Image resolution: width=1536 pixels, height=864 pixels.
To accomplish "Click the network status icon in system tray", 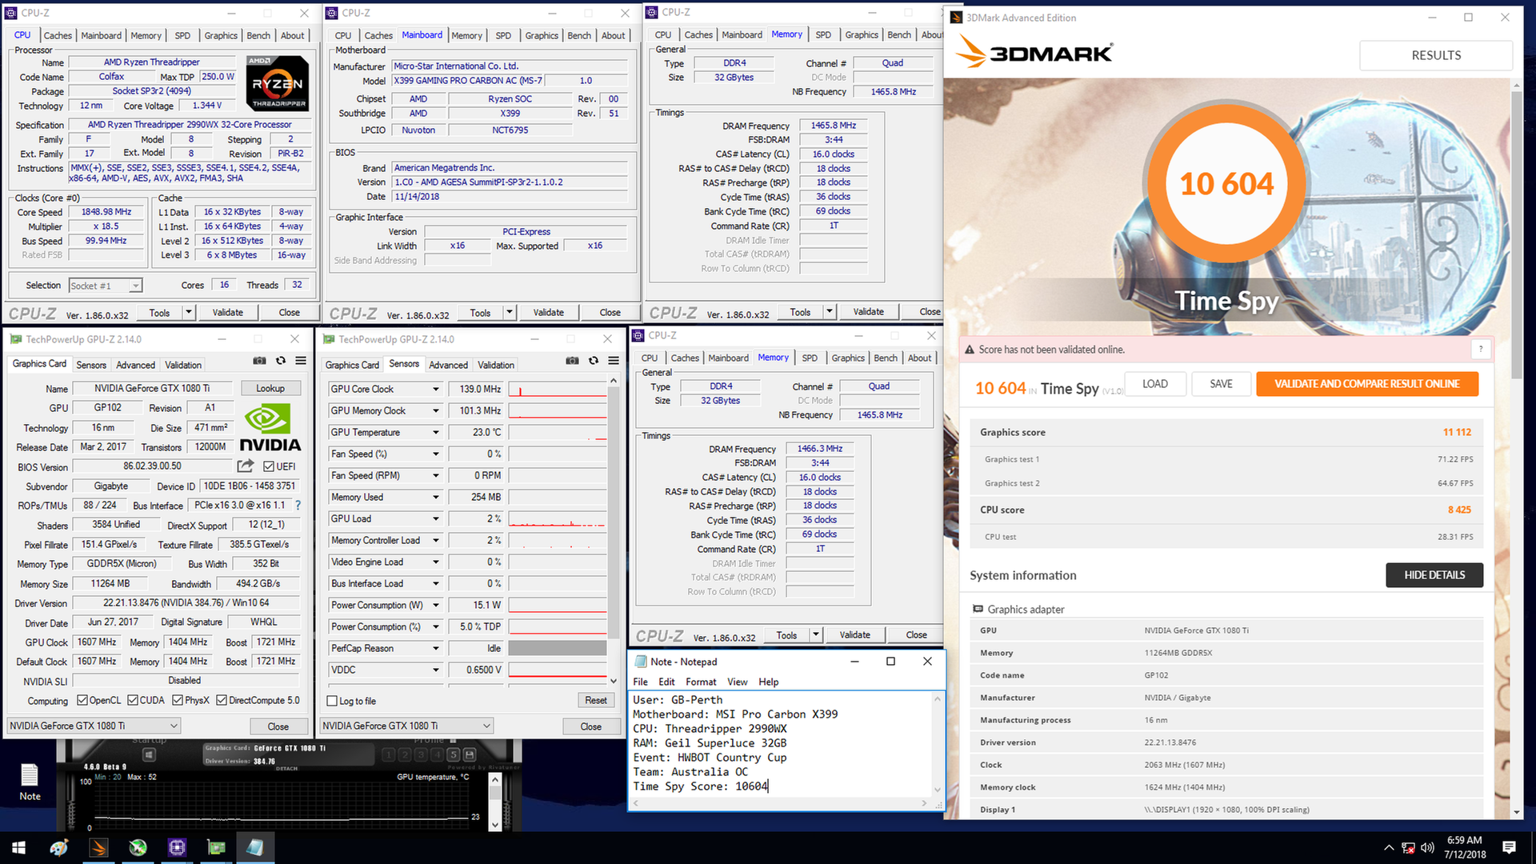I will (1408, 848).
